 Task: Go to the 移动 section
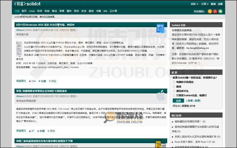[x=54, y=11]
